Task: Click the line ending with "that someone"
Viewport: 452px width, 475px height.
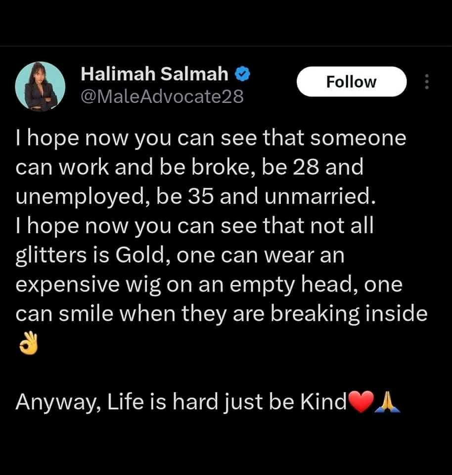Action: point(211,139)
